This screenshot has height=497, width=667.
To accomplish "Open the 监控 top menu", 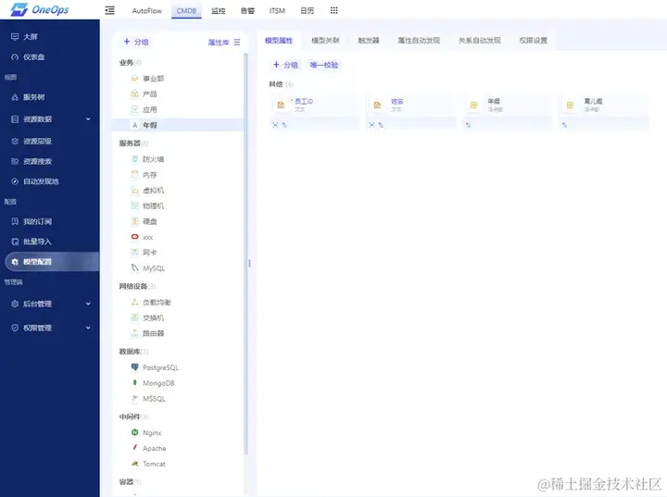I will (x=219, y=10).
